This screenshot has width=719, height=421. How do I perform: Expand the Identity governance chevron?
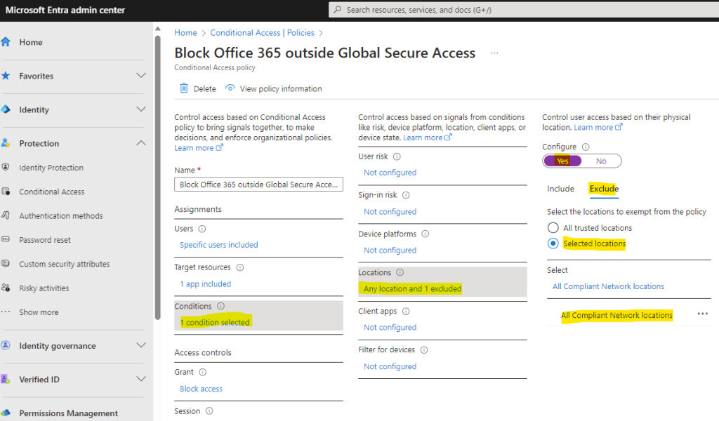141,345
